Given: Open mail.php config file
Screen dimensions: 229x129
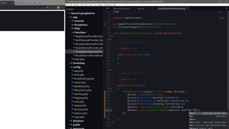Looking at the screenshot, I should point(79,102).
